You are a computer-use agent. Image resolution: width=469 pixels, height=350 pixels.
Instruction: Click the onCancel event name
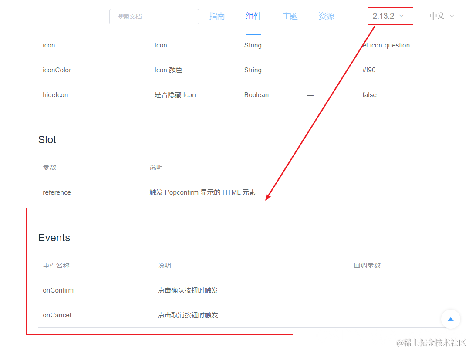click(x=57, y=315)
